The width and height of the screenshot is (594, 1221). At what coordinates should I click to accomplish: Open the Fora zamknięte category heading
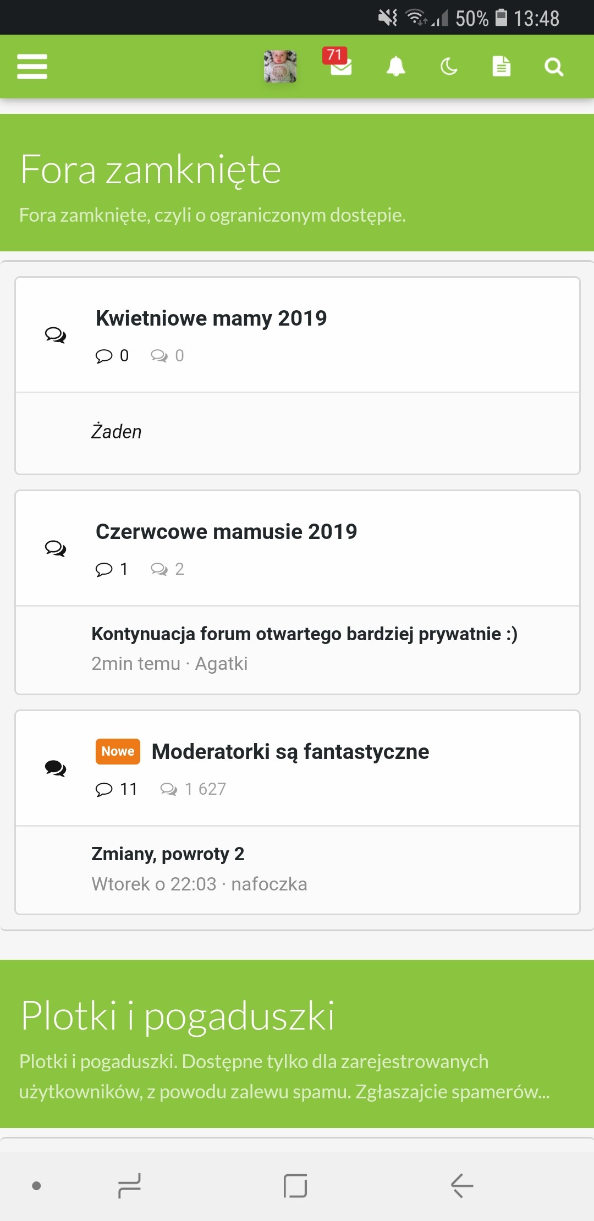[151, 169]
